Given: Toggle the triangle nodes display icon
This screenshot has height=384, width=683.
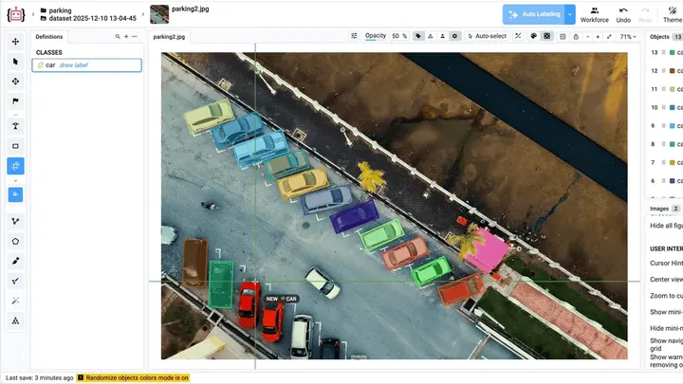Looking at the screenshot, I should pyautogui.click(x=431, y=36).
